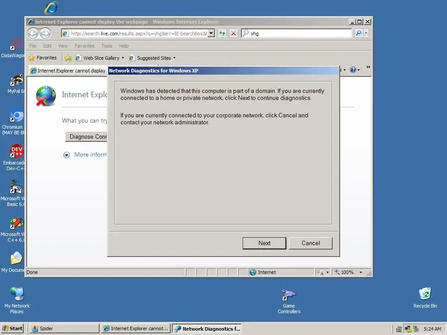The height and width of the screenshot is (335, 447).
Task: Click the Diagnose Connection Problems button
Action: click(86, 137)
